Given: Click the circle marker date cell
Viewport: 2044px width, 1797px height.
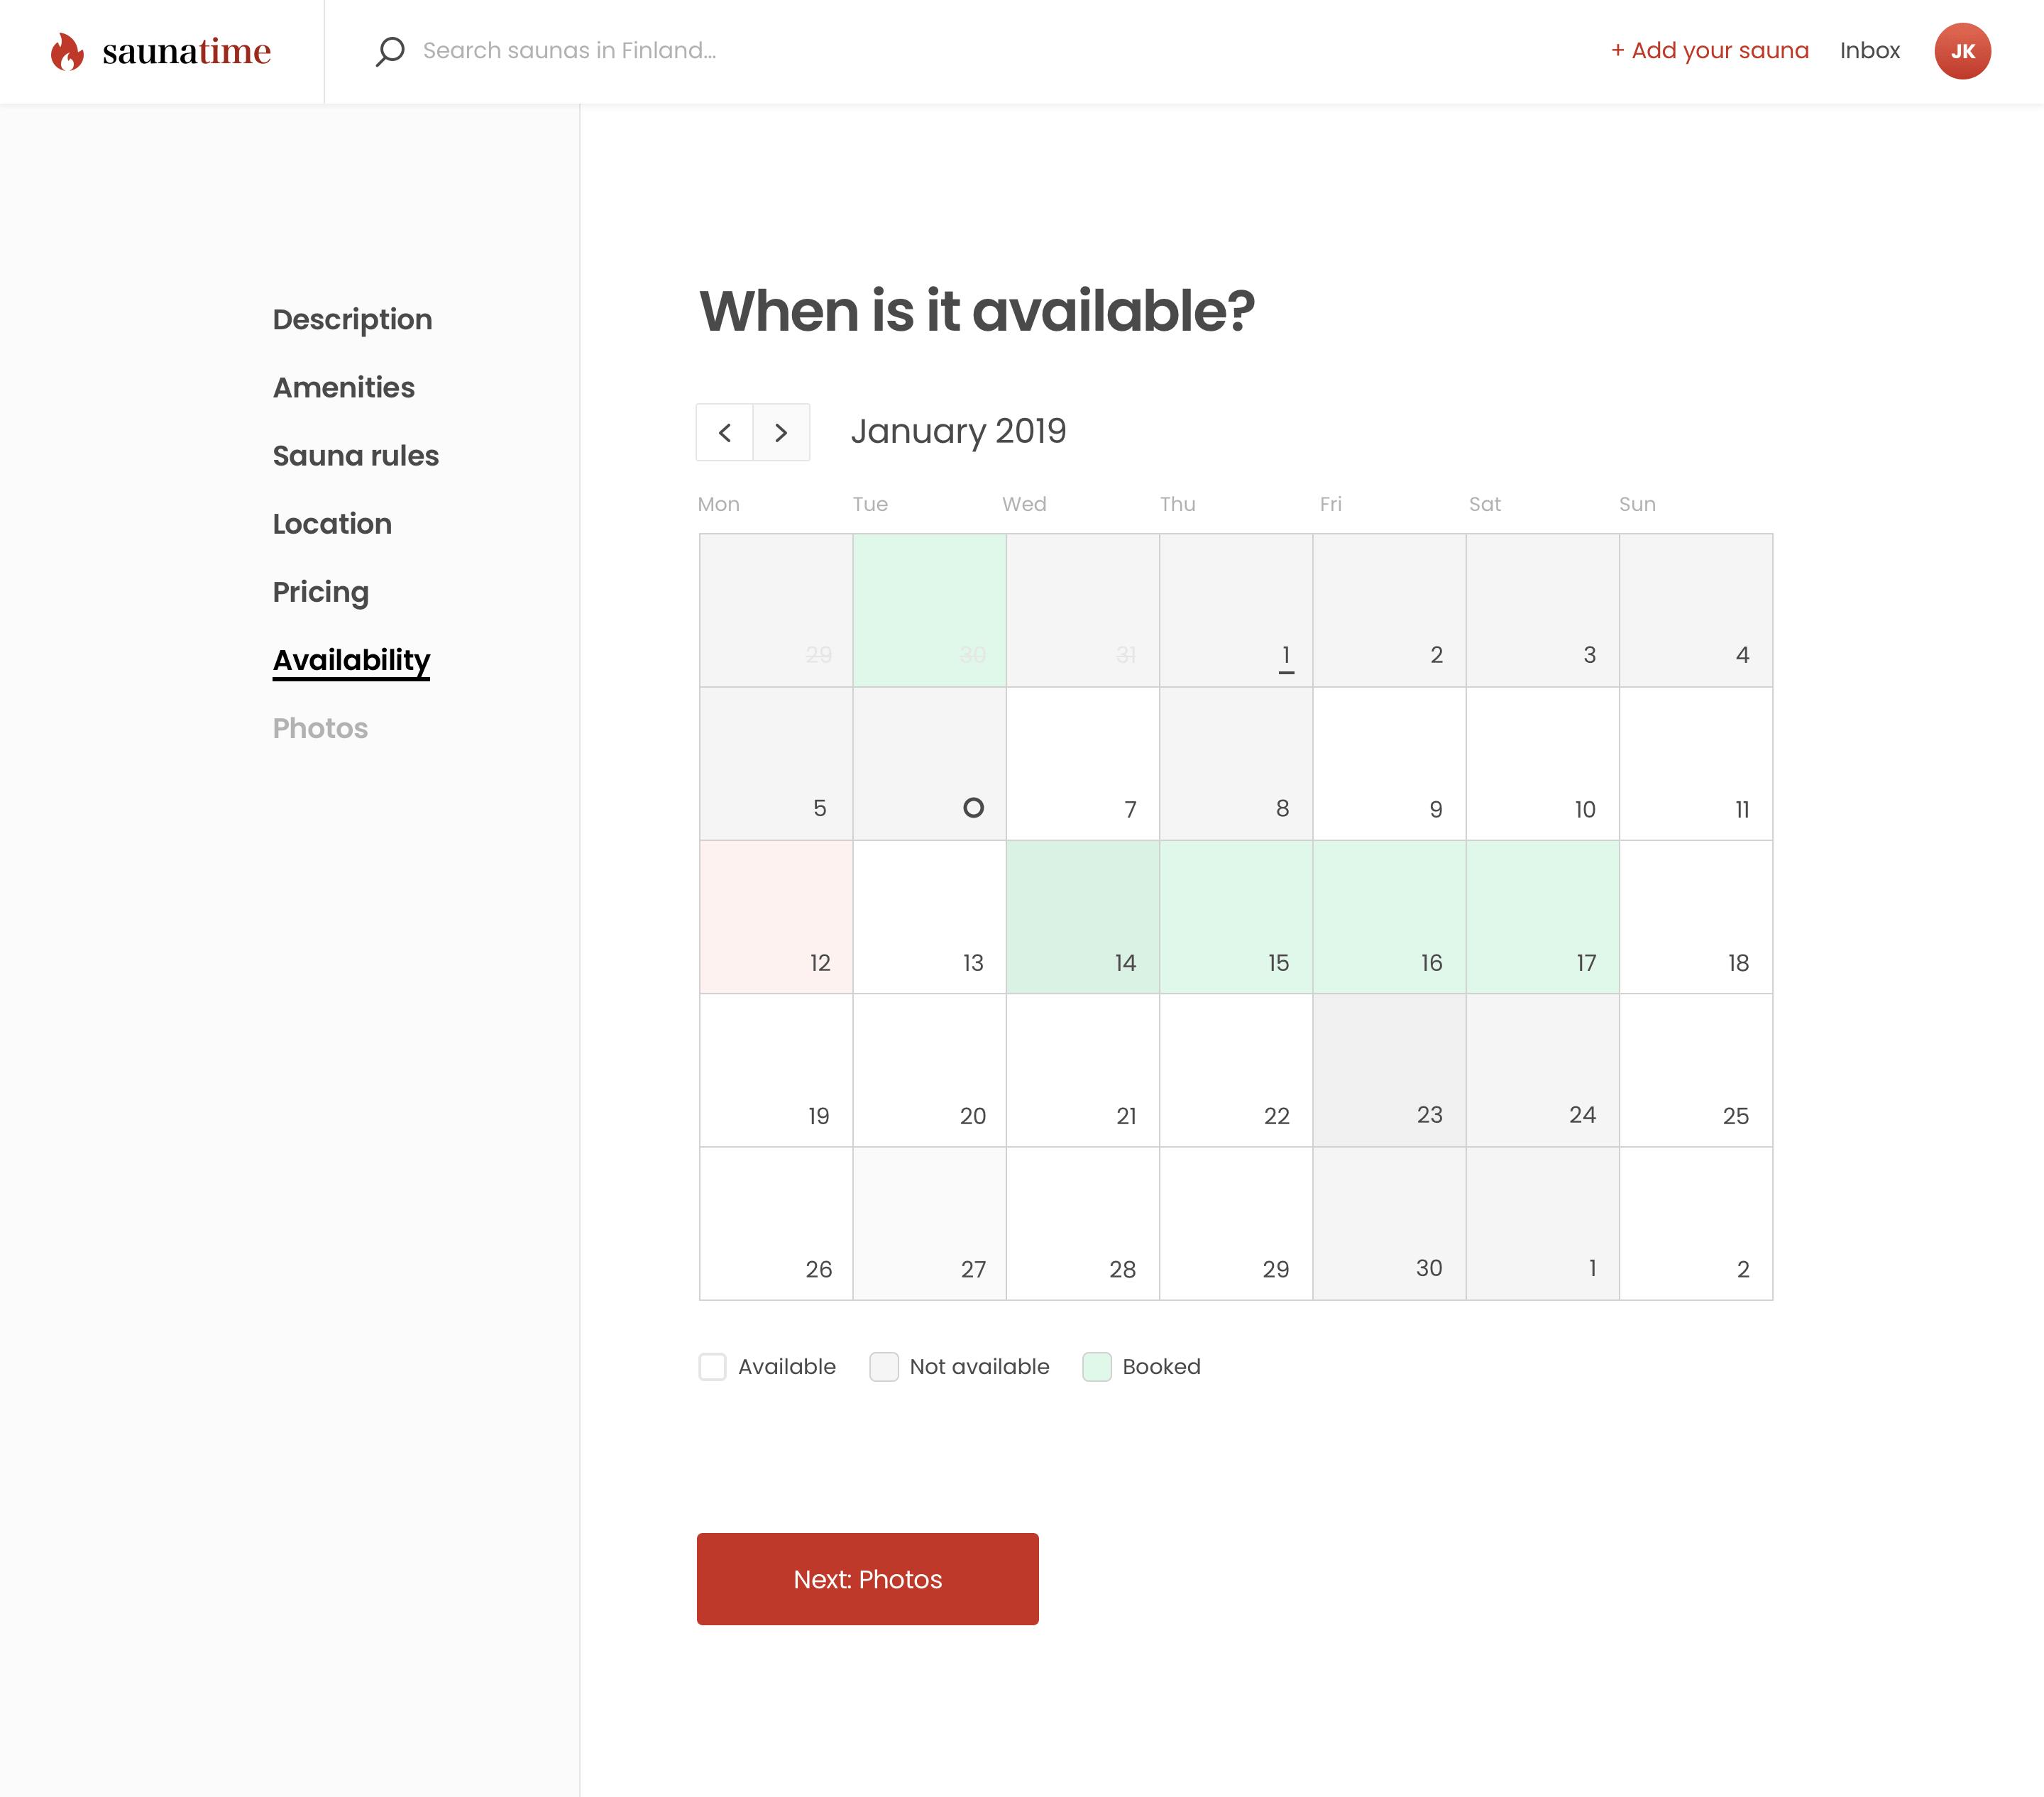Looking at the screenshot, I should [x=929, y=764].
